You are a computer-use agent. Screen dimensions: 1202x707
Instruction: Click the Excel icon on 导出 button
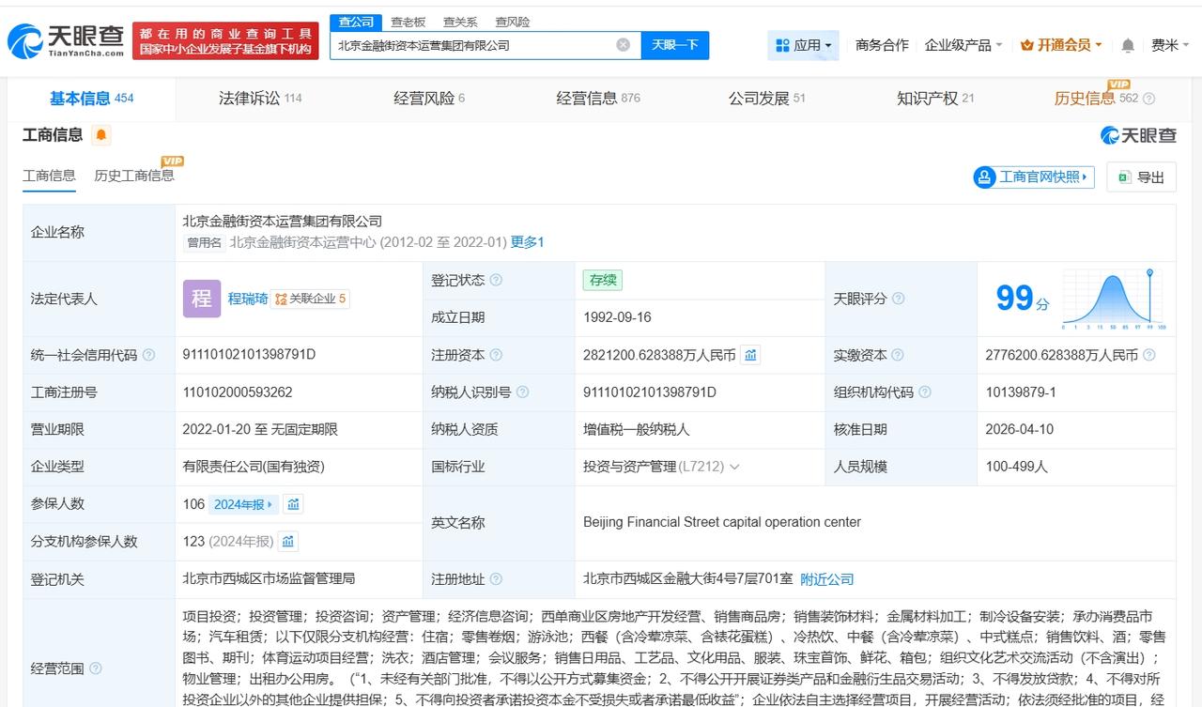(1125, 177)
